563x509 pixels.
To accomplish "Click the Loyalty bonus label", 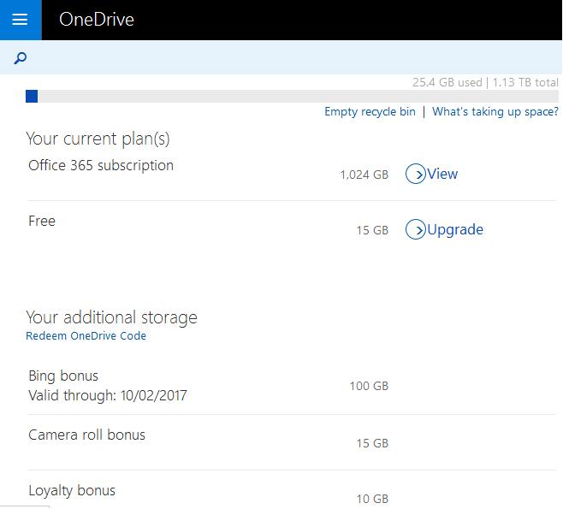I will pyautogui.click(x=72, y=491).
